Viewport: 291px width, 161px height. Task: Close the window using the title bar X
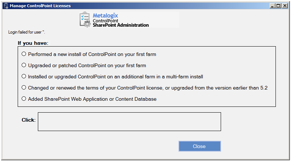(x=285, y=6)
